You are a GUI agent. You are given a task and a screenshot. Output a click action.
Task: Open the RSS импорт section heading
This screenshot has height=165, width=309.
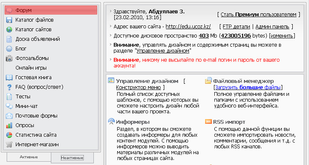pos(229,122)
